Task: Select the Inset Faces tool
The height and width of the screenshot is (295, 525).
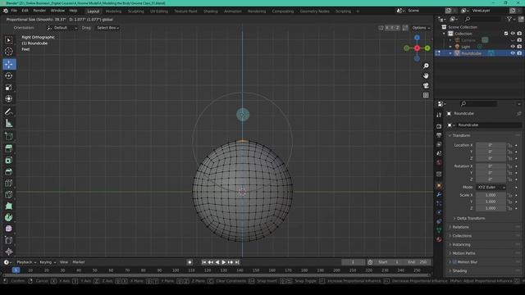Action: [x=9, y=161]
